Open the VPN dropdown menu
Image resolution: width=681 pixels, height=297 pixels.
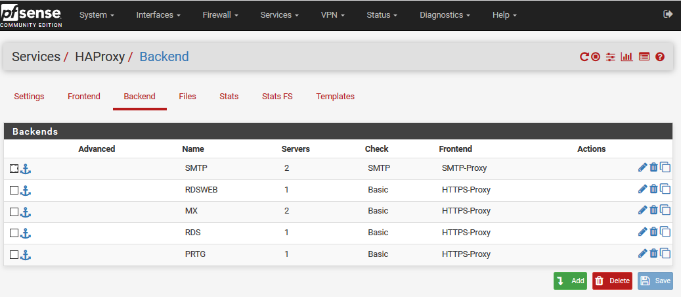[333, 15]
